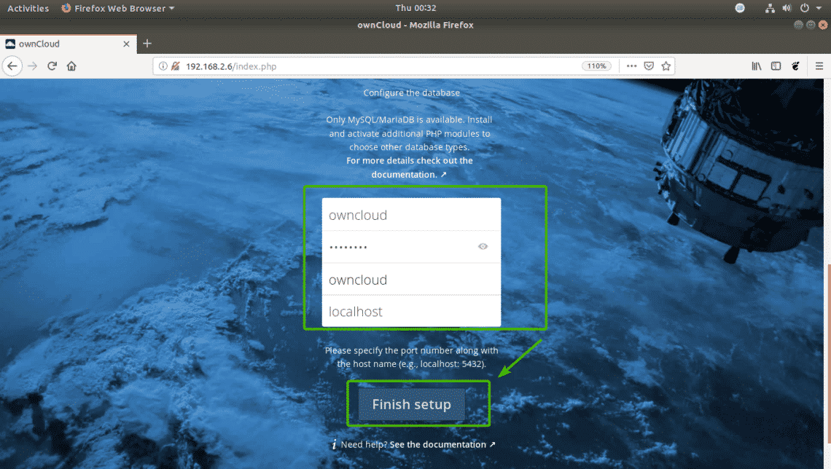This screenshot has width=831, height=469.
Task: Focus the database password field
Action: (x=411, y=247)
